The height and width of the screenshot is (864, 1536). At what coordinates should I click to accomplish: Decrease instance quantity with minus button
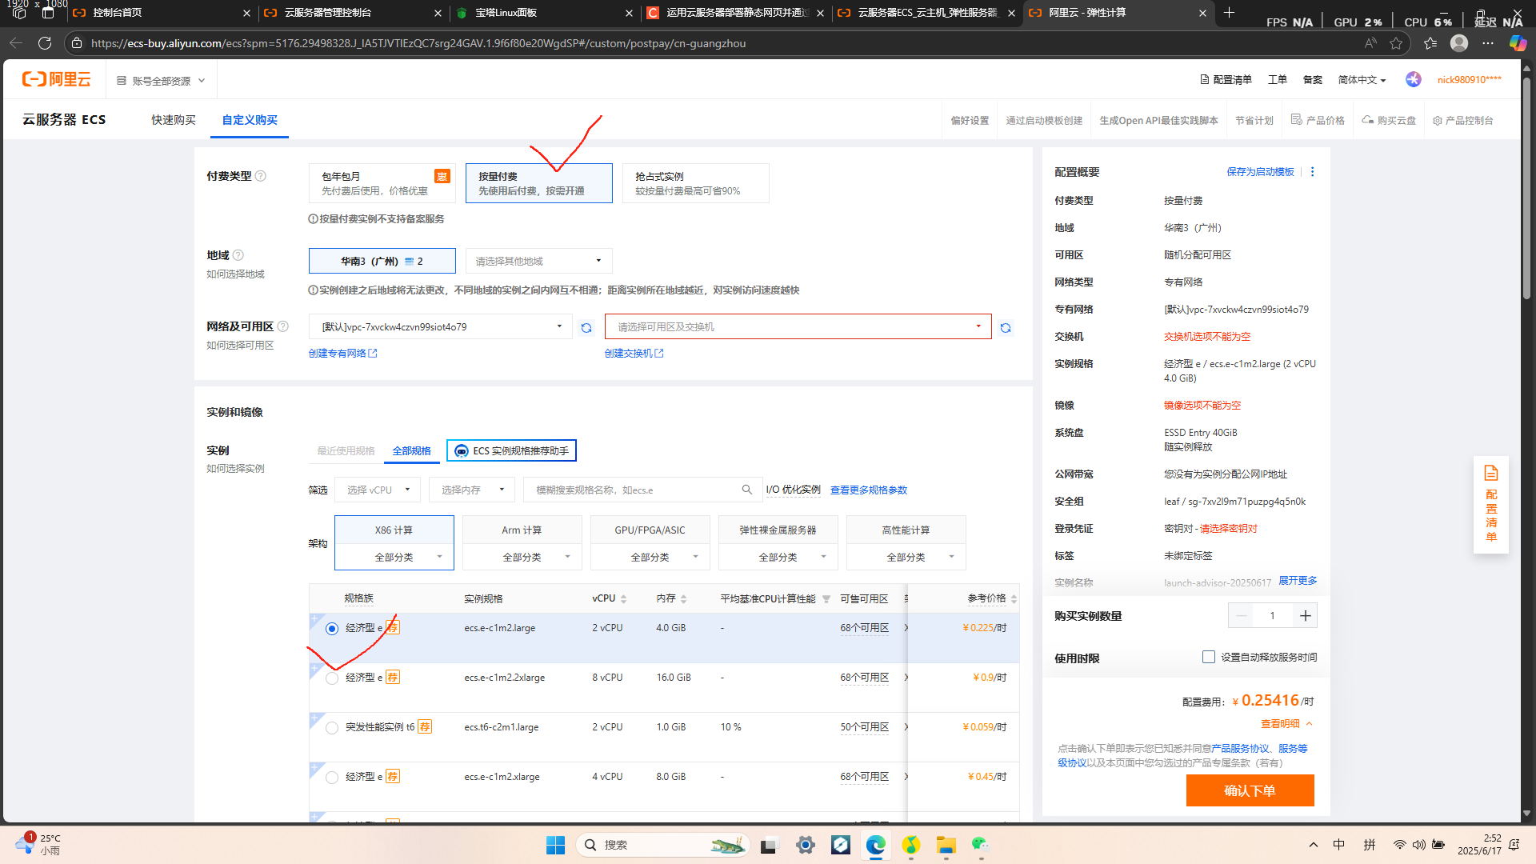1241,615
